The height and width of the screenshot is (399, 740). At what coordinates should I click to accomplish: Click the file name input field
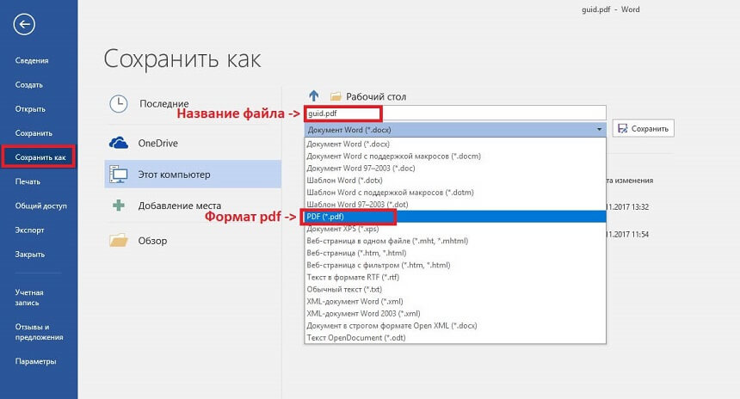[490, 113]
